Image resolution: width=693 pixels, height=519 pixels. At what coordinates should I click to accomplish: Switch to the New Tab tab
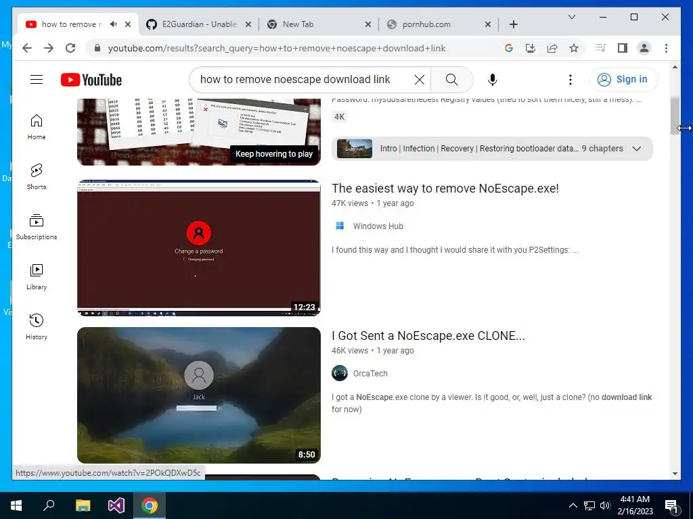319,24
